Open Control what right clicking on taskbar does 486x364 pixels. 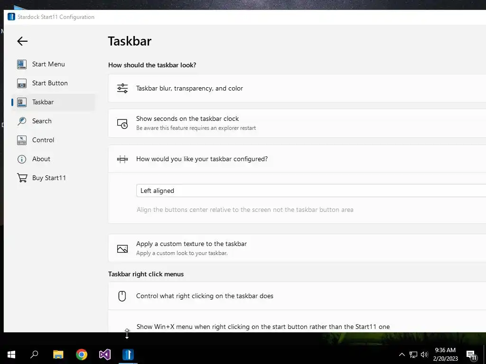[297, 296]
